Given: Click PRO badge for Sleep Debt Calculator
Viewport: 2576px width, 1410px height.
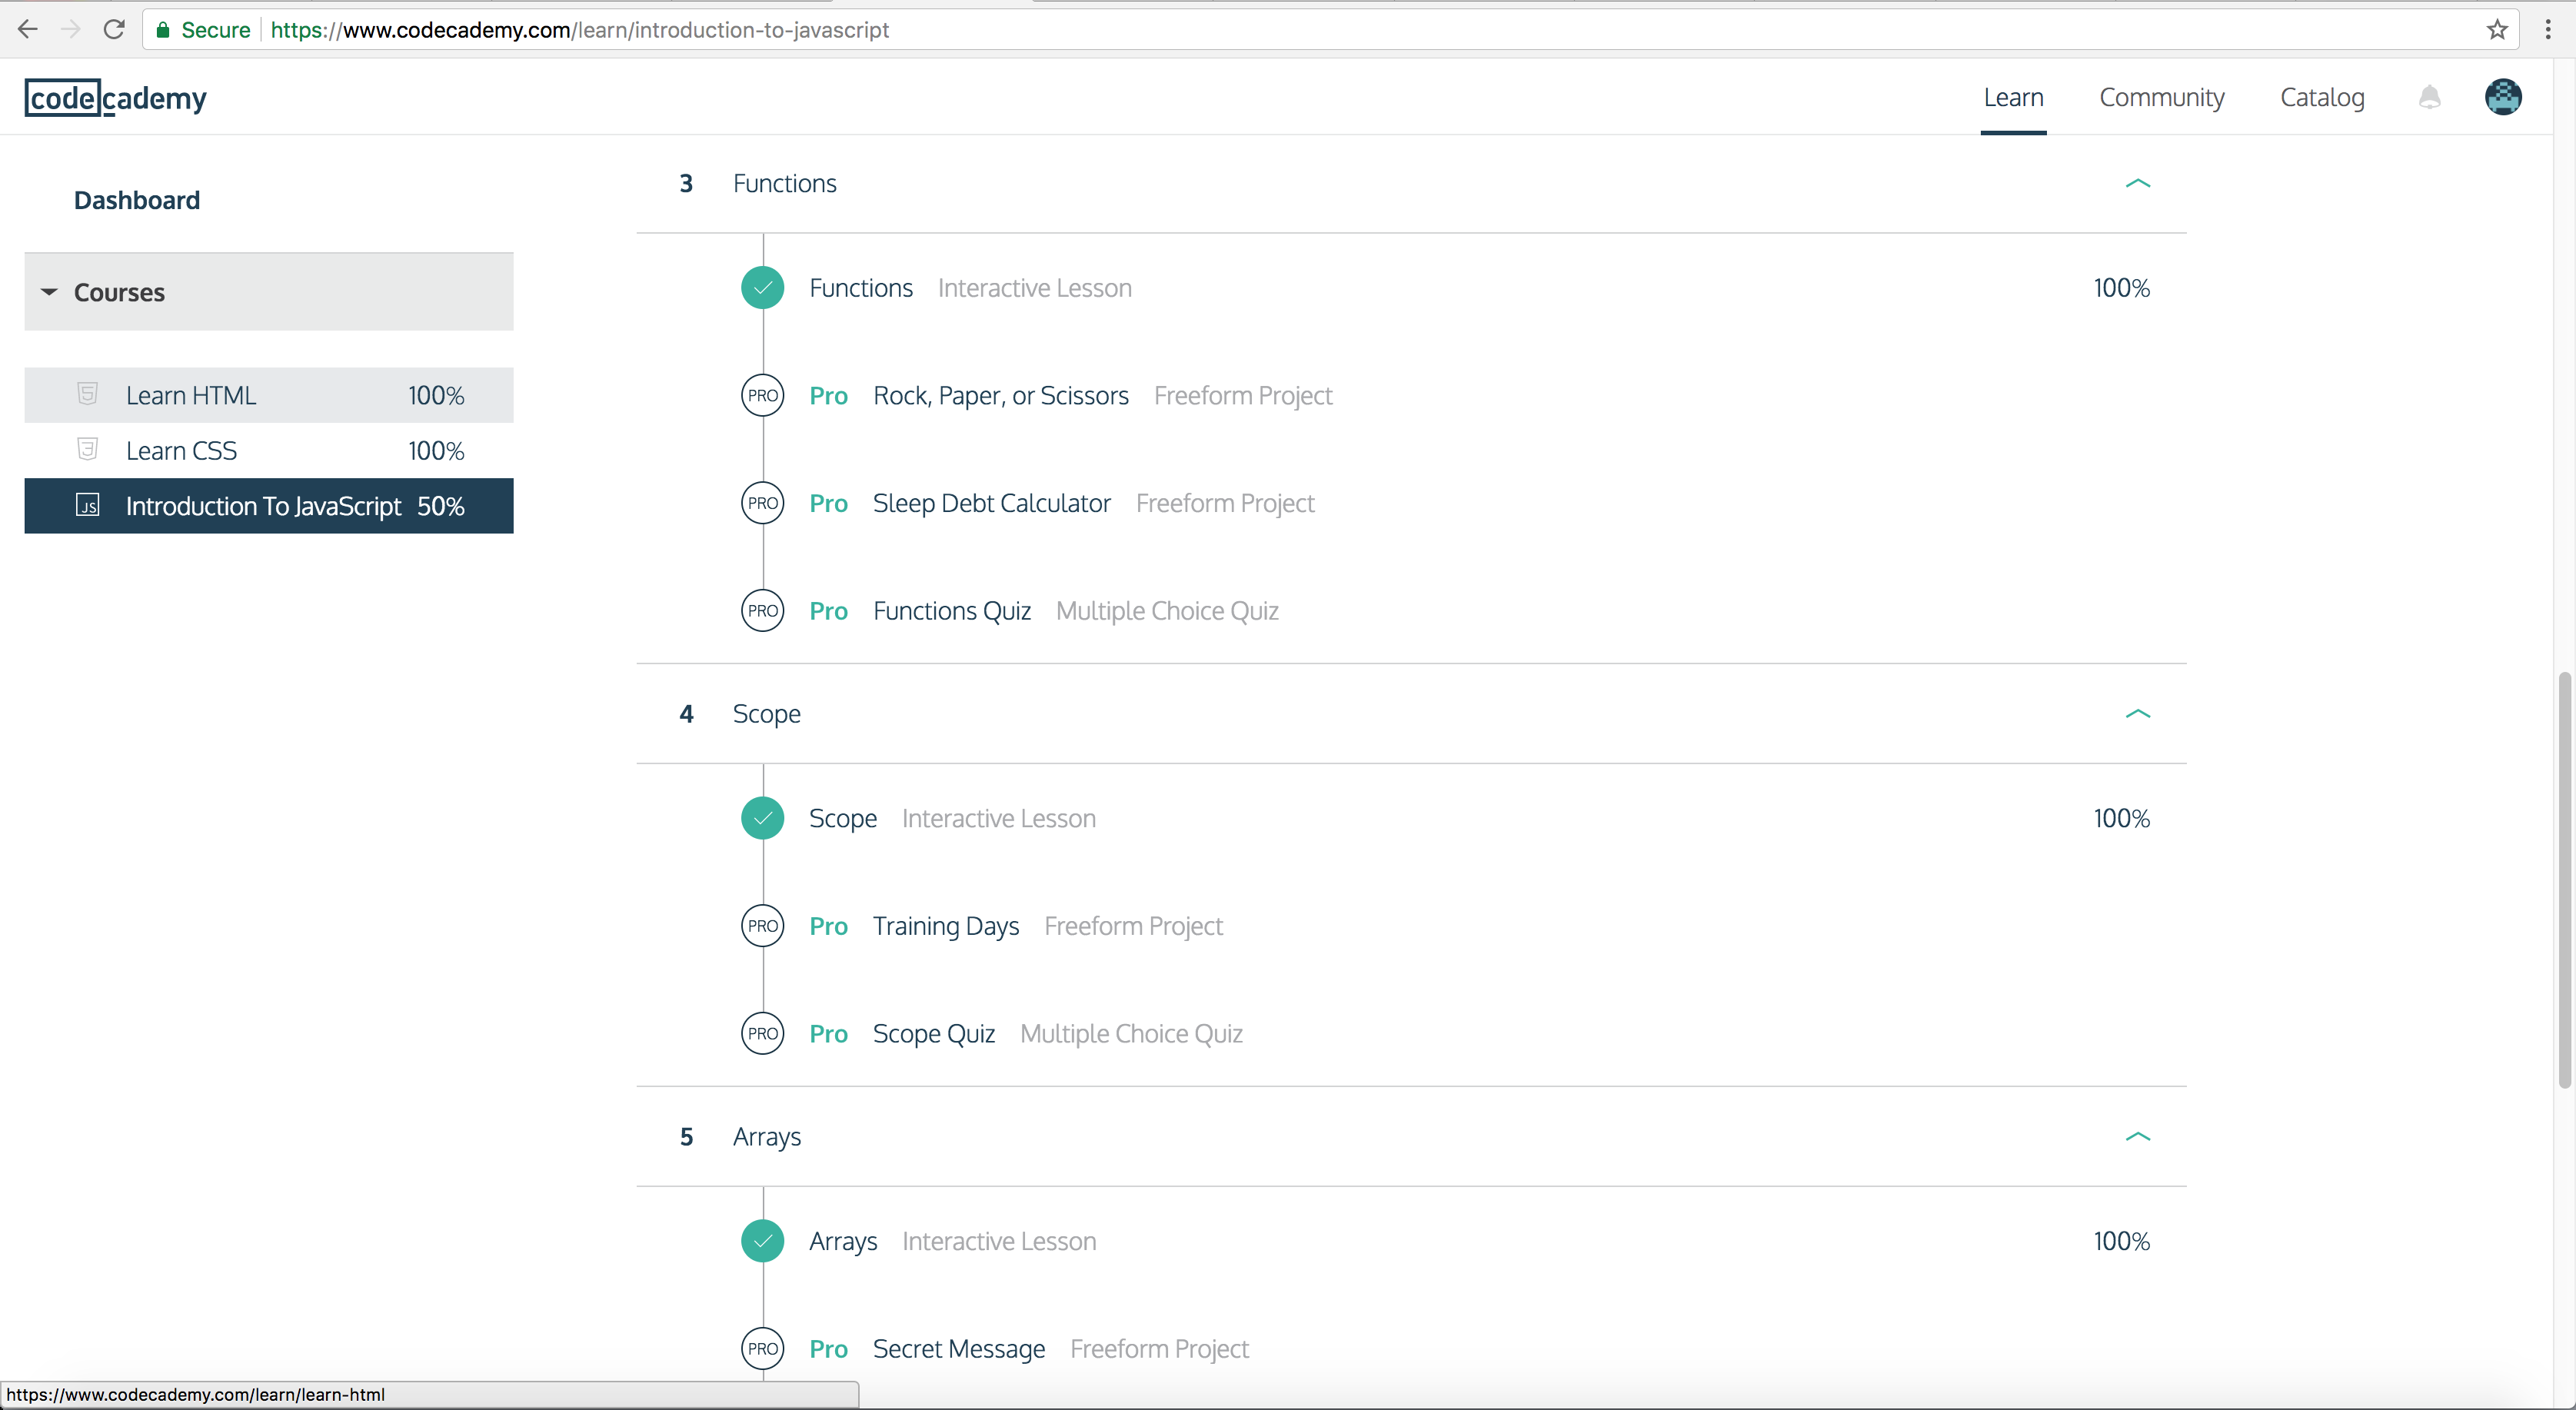Looking at the screenshot, I should [x=762, y=503].
